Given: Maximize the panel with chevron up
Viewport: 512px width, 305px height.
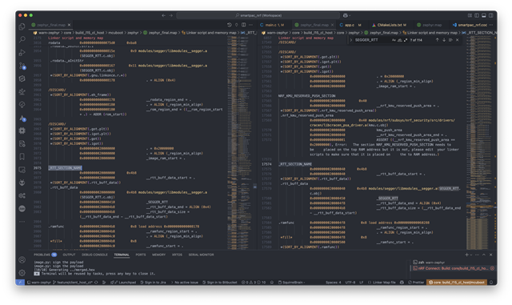Looking at the screenshot, I should click(x=484, y=255).
